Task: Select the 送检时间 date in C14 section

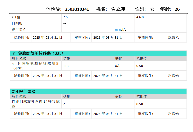Action: tap(48, 114)
